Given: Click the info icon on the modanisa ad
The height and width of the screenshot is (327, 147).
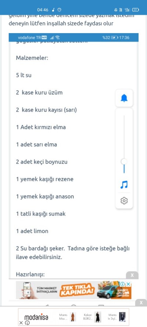Looking at the screenshot, I should click(x=27, y=323).
